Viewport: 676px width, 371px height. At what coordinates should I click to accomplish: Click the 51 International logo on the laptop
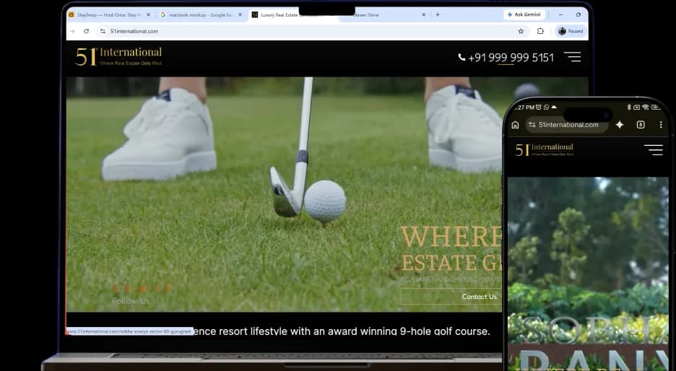click(x=118, y=57)
